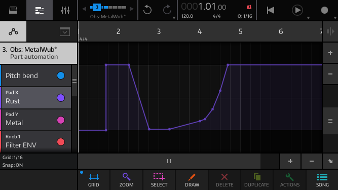Click the bar 6 ruler marker
This screenshot has width=338, height=190.
[x=281, y=31]
